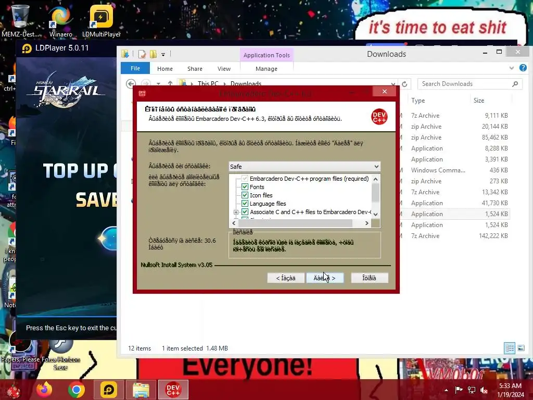The image size is (533, 400).
Task: Switch to details view icon in Explorer
Action: [510, 348]
